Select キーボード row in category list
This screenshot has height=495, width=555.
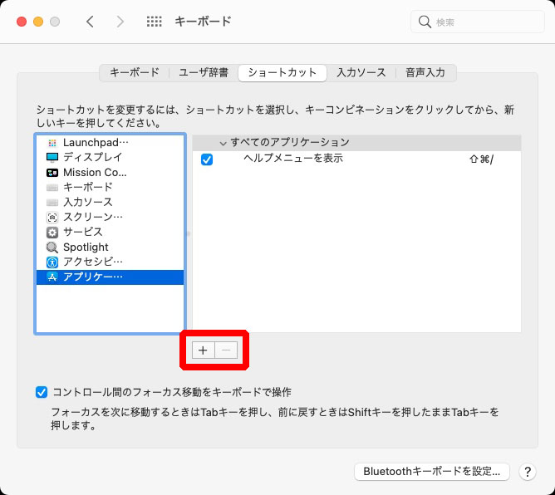[x=110, y=187]
